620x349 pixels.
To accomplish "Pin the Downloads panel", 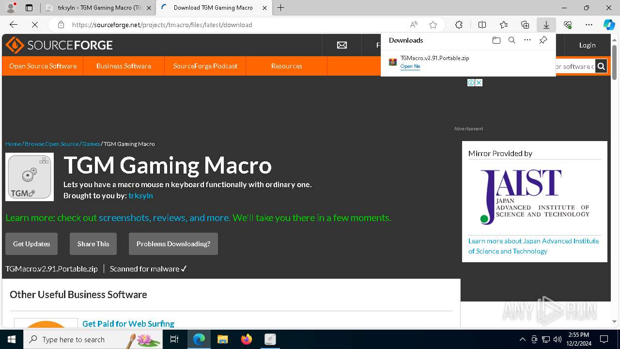I will click(543, 40).
